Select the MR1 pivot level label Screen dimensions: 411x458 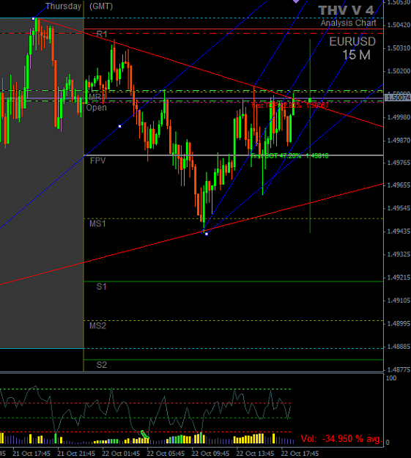pyautogui.click(x=97, y=97)
